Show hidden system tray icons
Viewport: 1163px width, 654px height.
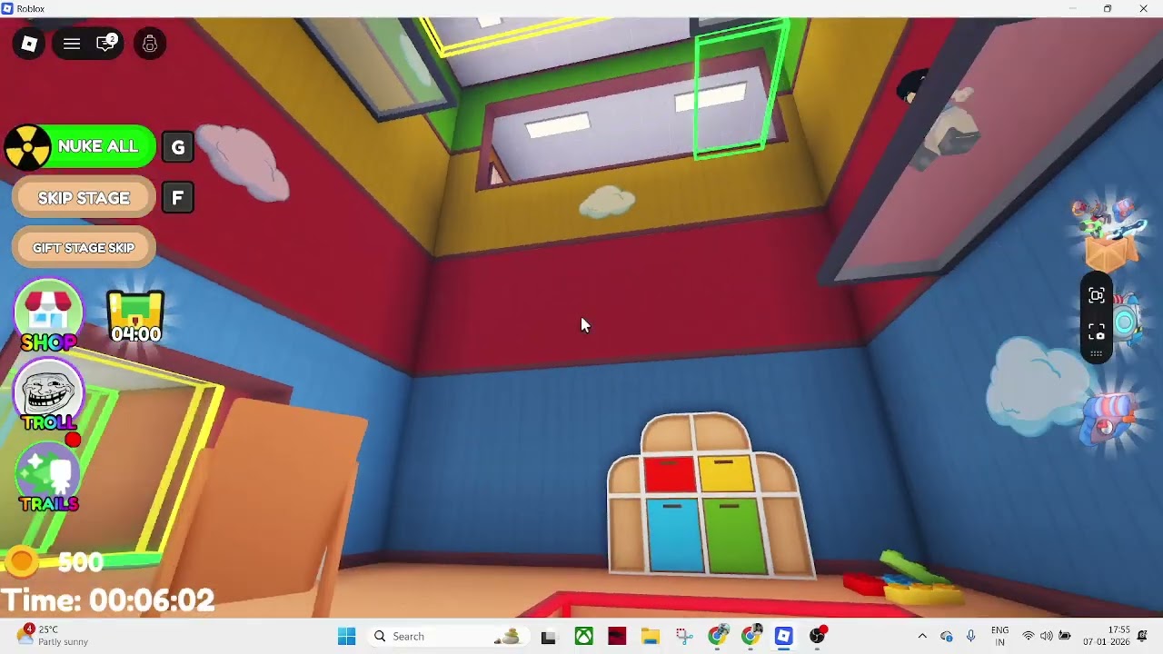922,637
